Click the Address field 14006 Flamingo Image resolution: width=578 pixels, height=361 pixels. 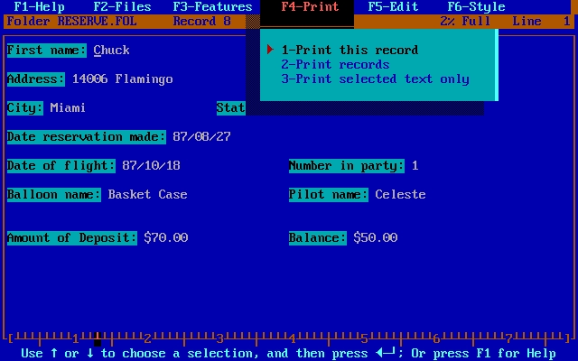click(122, 79)
